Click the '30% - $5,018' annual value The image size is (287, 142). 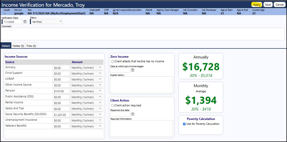[201, 76]
